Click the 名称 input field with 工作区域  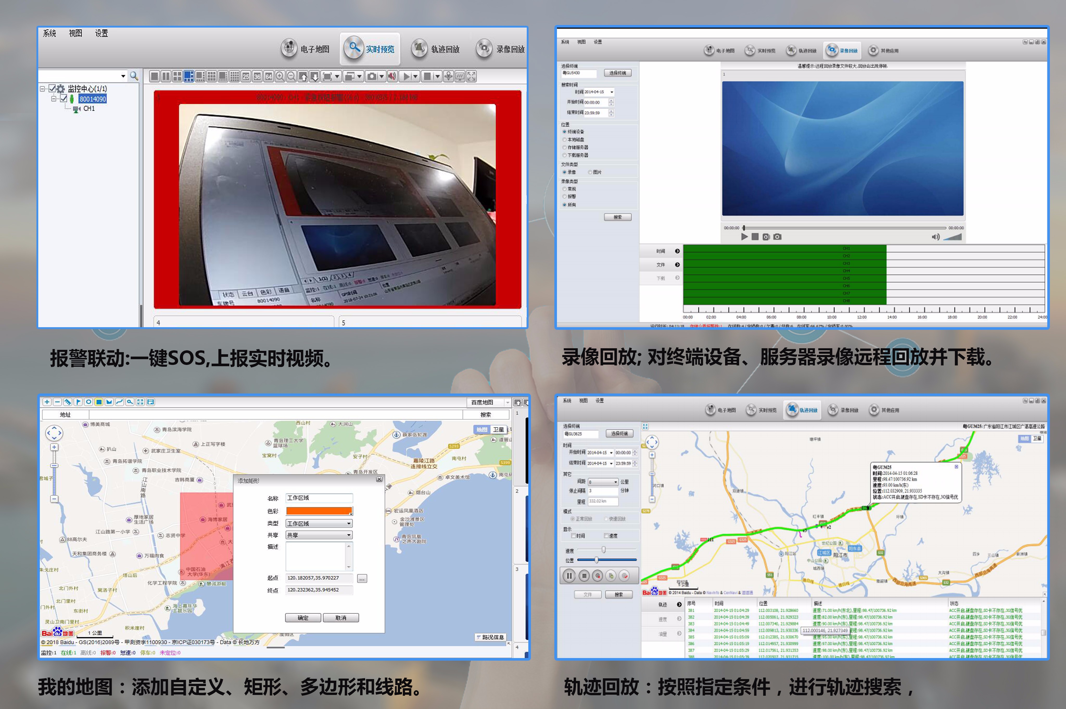coord(319,498)
